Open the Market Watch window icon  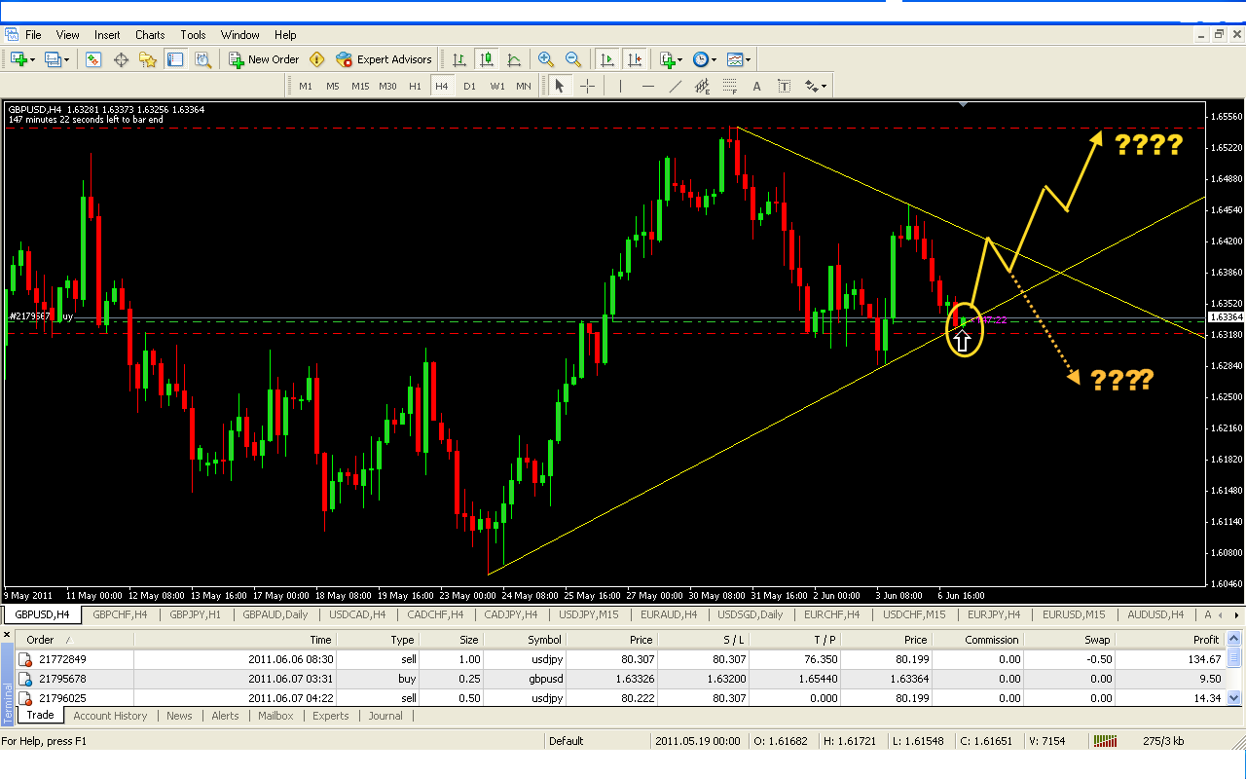93,59
